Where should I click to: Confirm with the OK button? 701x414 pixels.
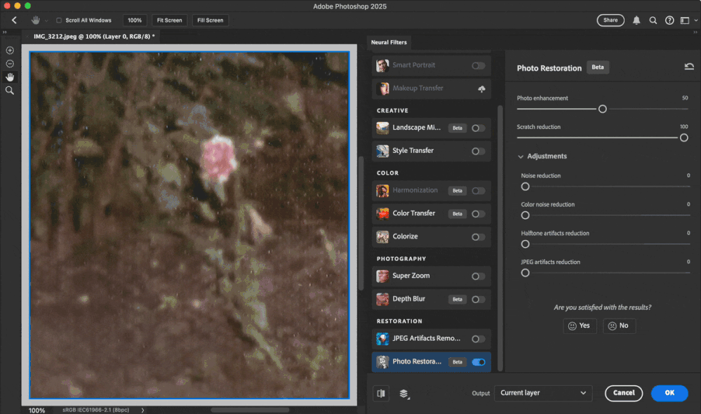point(669,393)
